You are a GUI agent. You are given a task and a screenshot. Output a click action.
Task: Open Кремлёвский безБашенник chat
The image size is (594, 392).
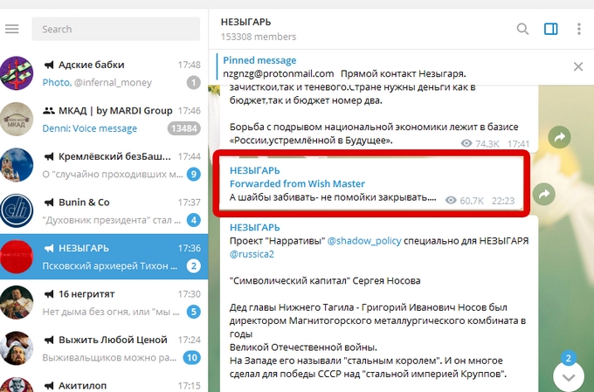[x=104, y=165]
